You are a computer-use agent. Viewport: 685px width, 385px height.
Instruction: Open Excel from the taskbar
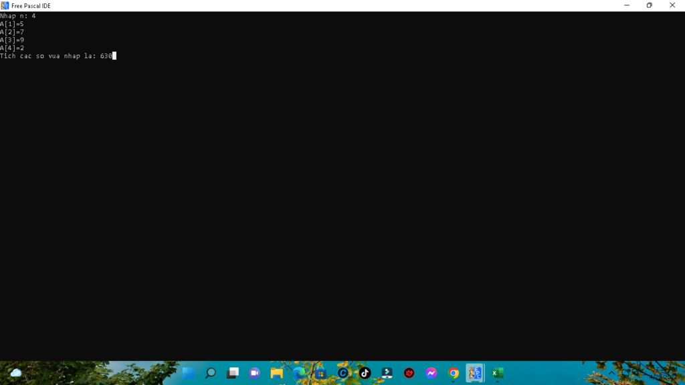[x=497, y=373]
